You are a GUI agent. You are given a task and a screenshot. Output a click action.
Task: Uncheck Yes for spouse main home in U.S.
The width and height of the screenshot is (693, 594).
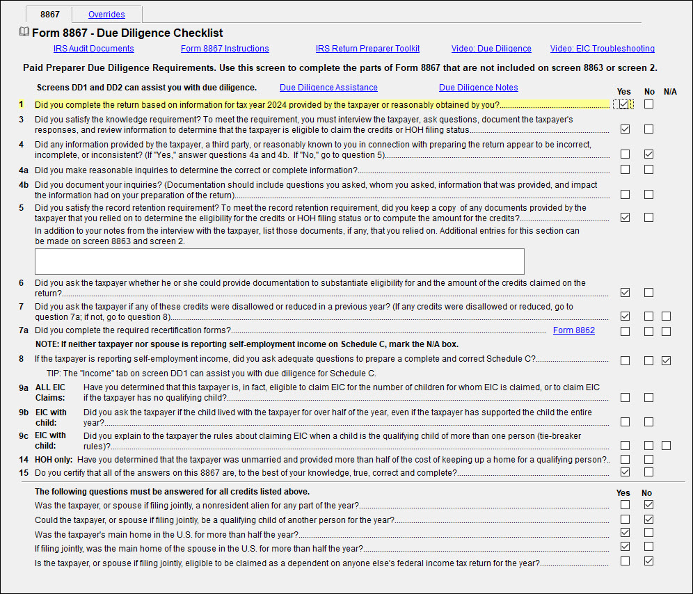pyautogui.click(x=625, y=547)
